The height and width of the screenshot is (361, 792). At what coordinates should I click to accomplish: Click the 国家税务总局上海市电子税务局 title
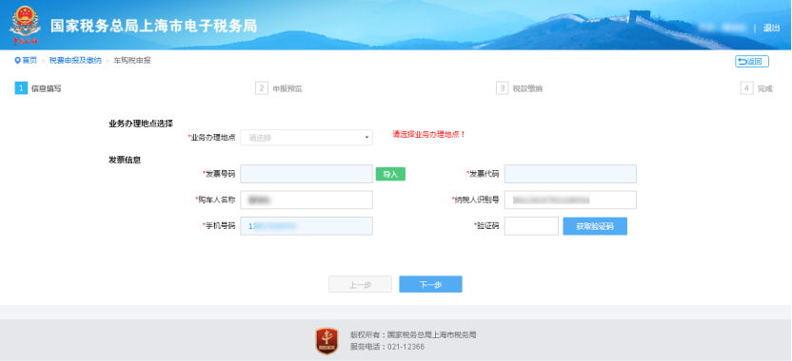click(x=153, y=27)
